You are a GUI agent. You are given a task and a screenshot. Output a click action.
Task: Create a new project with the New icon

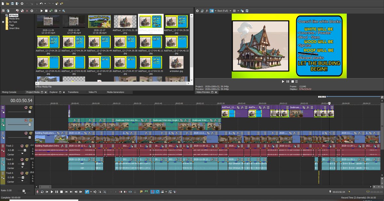[3, 4]
